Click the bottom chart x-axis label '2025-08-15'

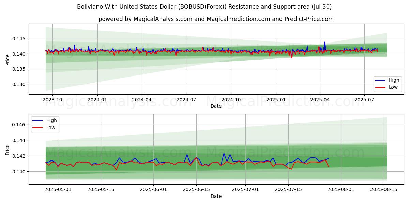[x=384, y=190]
